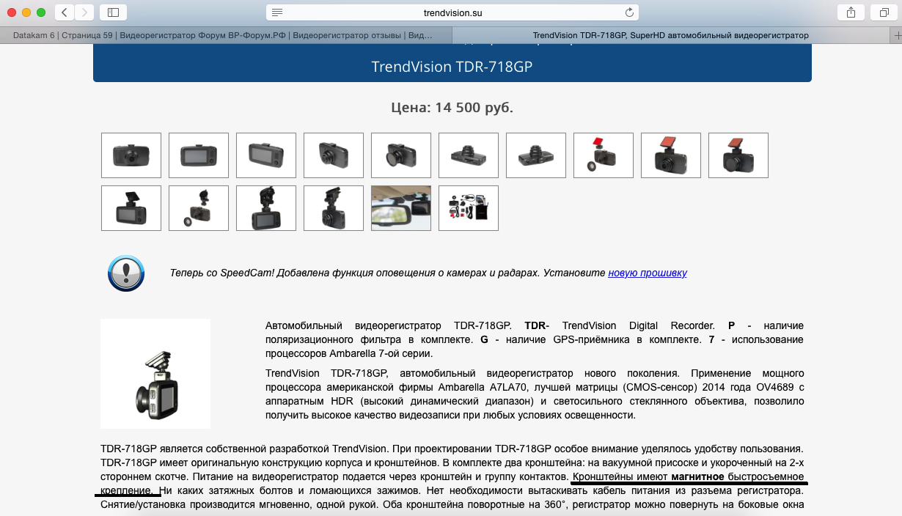
Task: Click the TrendVision TDR-718GP blue header
Action: (452, 66)
